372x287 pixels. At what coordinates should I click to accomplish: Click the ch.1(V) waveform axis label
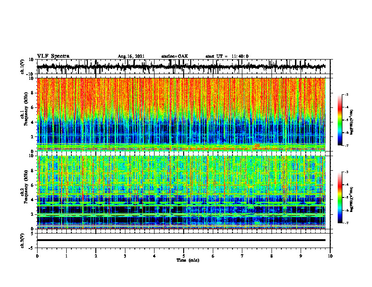(x=23, y=67)
